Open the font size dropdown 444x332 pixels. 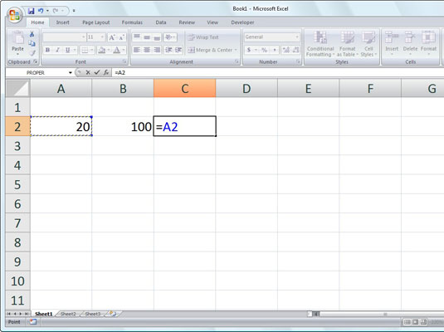102,37
